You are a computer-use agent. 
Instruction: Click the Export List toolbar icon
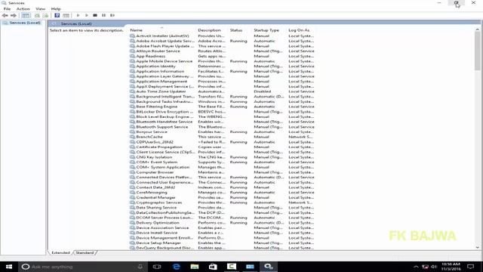click(x=45, y=15)
